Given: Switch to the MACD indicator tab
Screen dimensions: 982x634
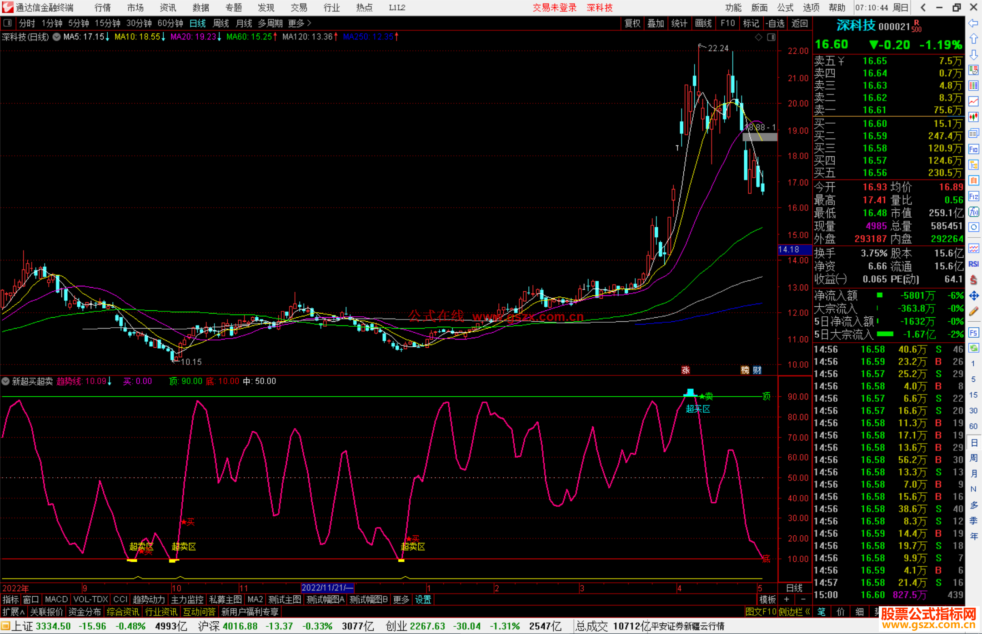Looking at the screenshot, I should tap(56, 599).
